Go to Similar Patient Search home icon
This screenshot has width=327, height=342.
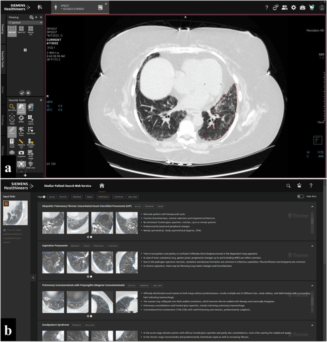[101, 186]
